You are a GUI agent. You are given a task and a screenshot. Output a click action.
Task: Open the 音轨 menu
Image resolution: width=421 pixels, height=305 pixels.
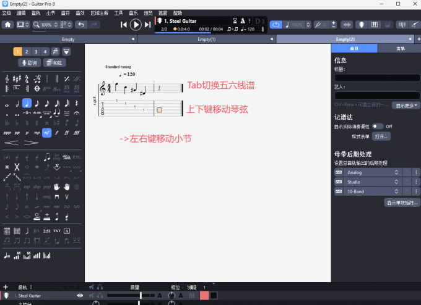pos(36,13)
